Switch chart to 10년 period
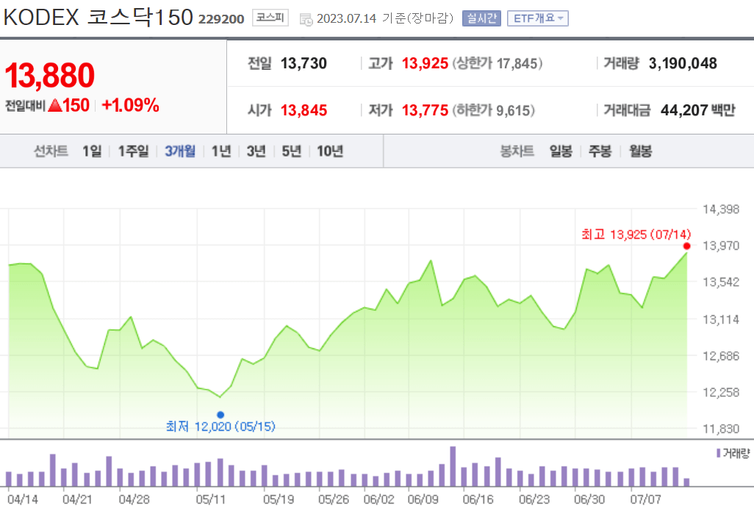 pyautogui.click(x=330, y=151)
